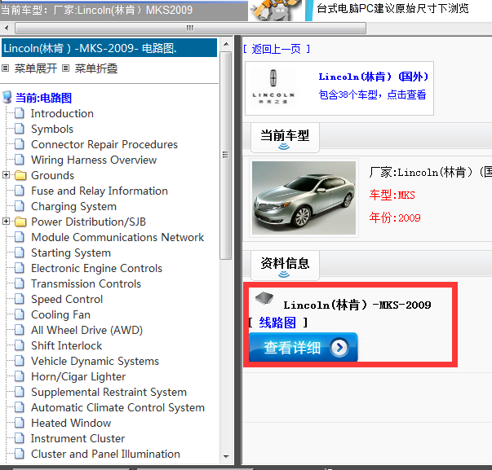
Task: Select the 资料信息 tab
Action: (285, 265)
